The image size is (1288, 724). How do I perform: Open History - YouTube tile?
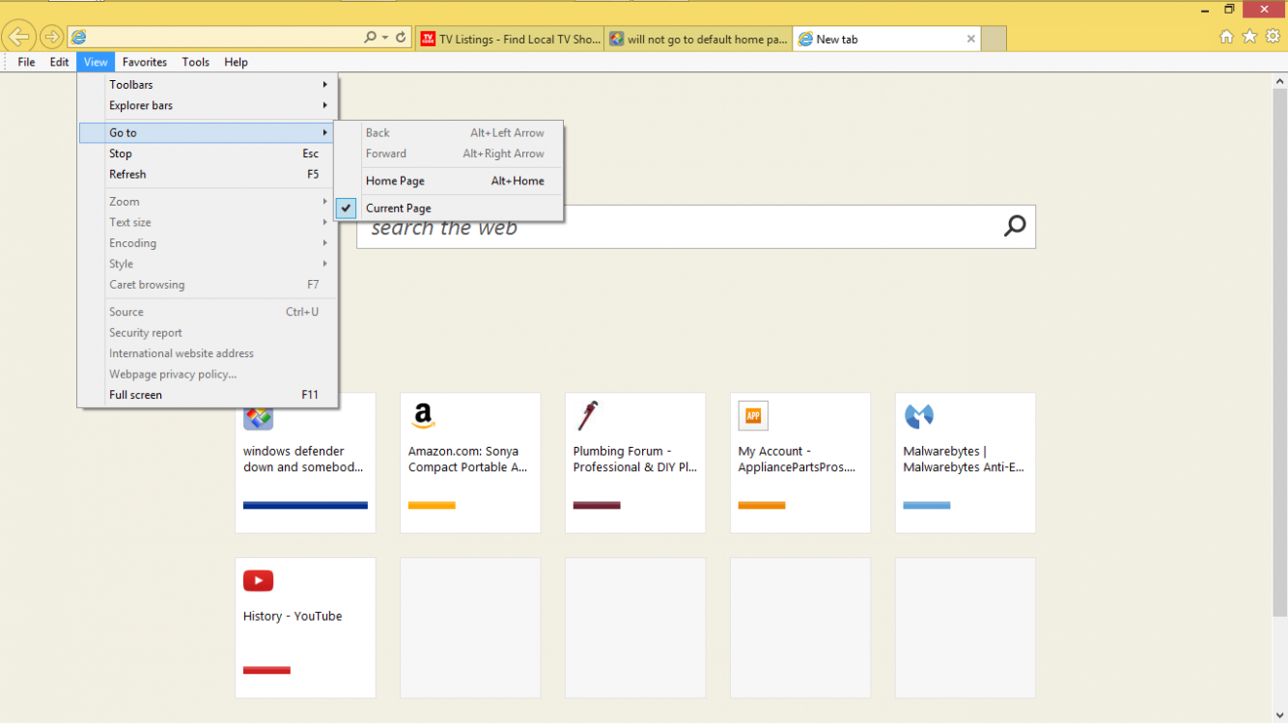click(305, 627)
